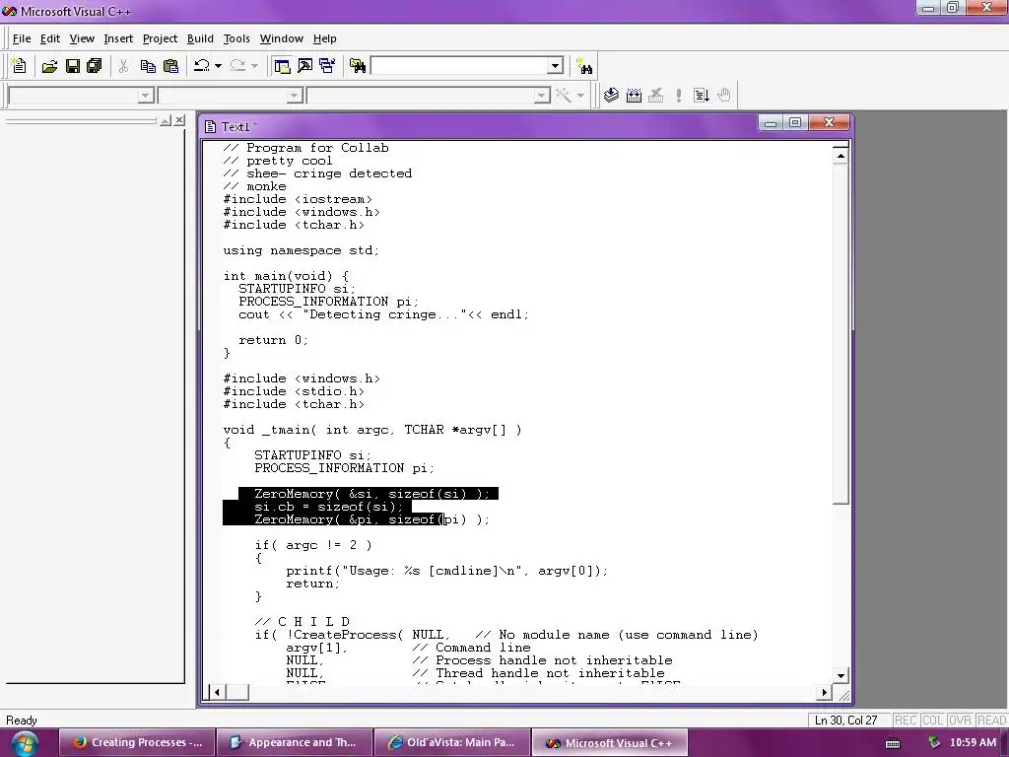Click Microsoft Visual C++ taskbar button
This screenshot has height=757, width=1009.
point(609,743)
